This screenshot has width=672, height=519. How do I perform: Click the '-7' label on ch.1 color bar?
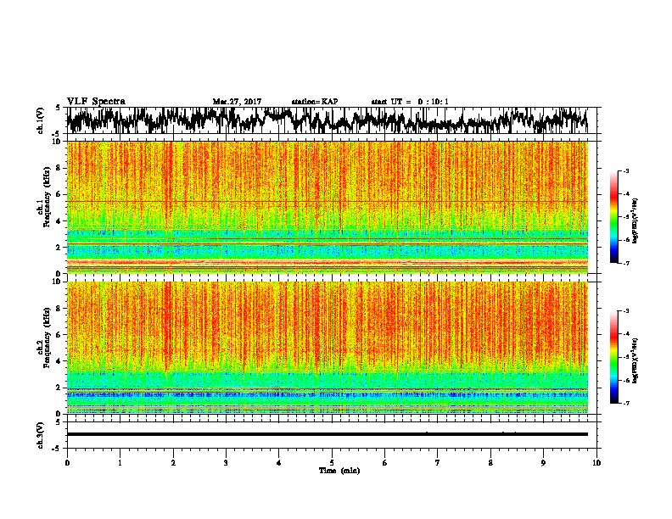click(x=625, y=263)
